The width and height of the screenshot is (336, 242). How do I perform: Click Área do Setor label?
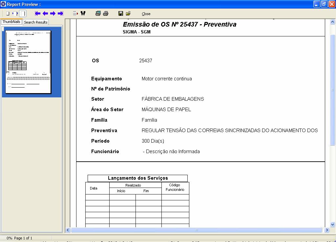[107, 110]
